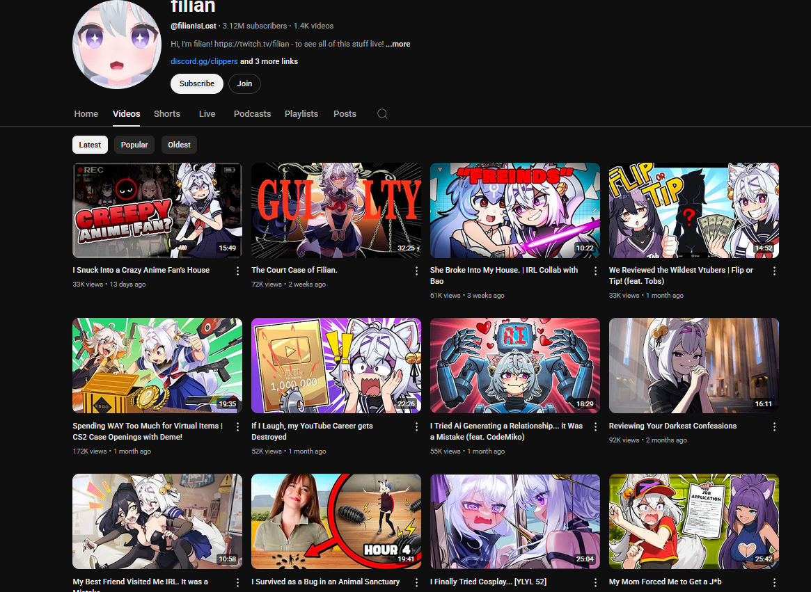The width and height of the screenshot is (811, 592).
Task: Open options menu for 'The Court Case of Filian'
Action: coord(416,271)
